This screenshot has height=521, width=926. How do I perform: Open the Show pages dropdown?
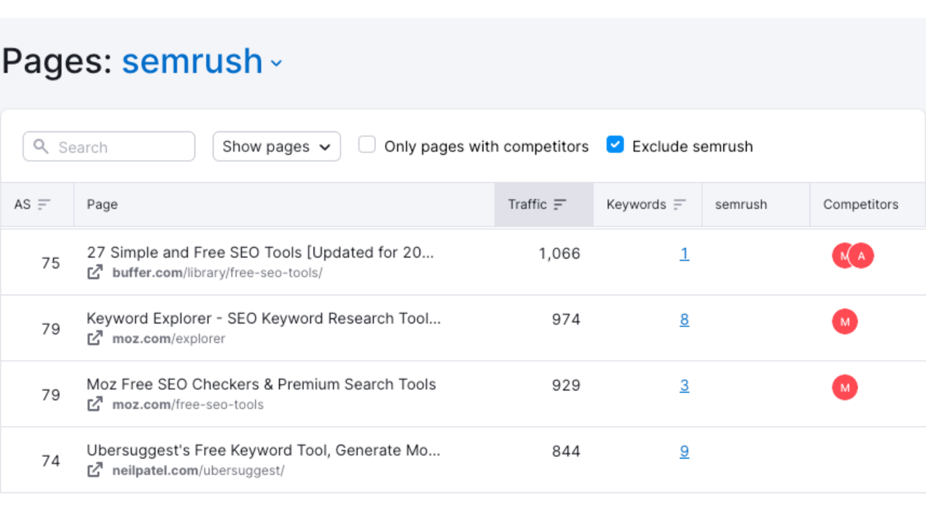tap(276, 146)
